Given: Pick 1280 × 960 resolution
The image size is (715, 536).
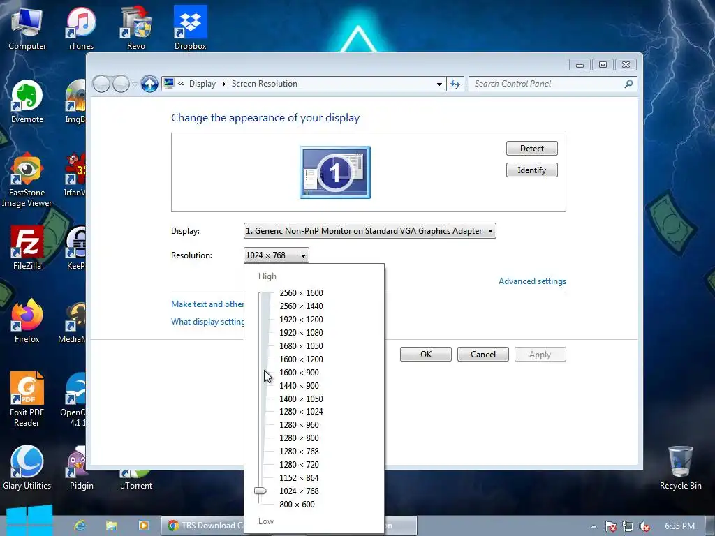Looking at the screenshot, I should pyautogui.click(x=299, y=425).
